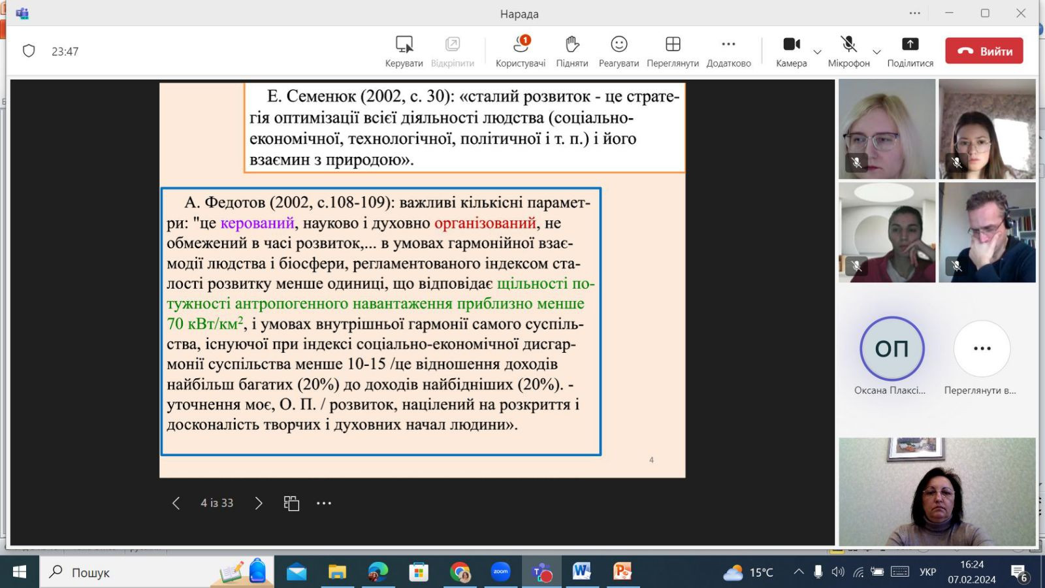
Task: Leave meeting with Вийти button
Action: [x=984, y=51]
